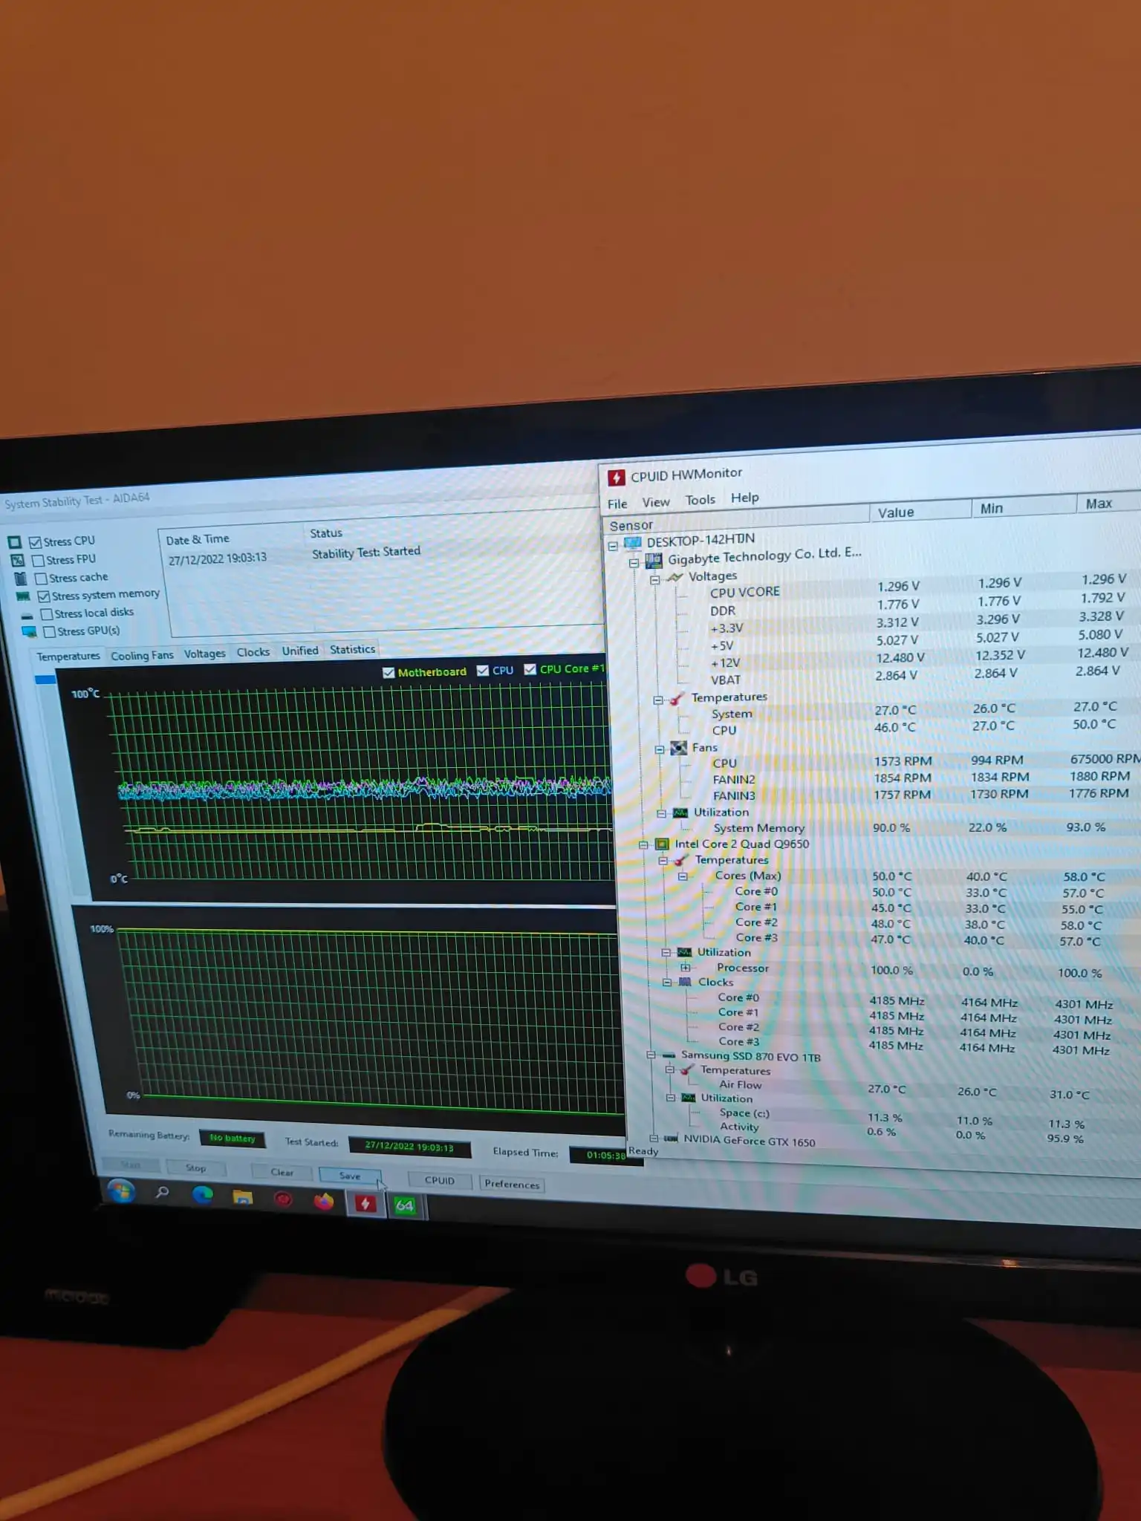Click the Gigabyte motherboard icon
This screenshot has width=1141, height=1521.
click(x=654, y=560)
